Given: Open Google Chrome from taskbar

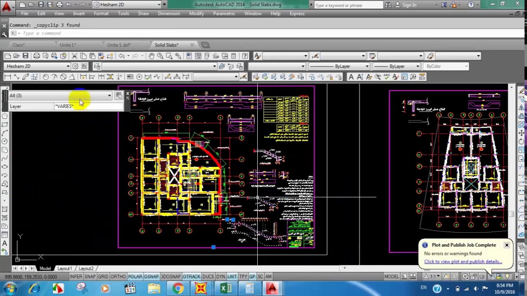Looking at the screenshot, I should pyautogui.click(x=178, y=288).
